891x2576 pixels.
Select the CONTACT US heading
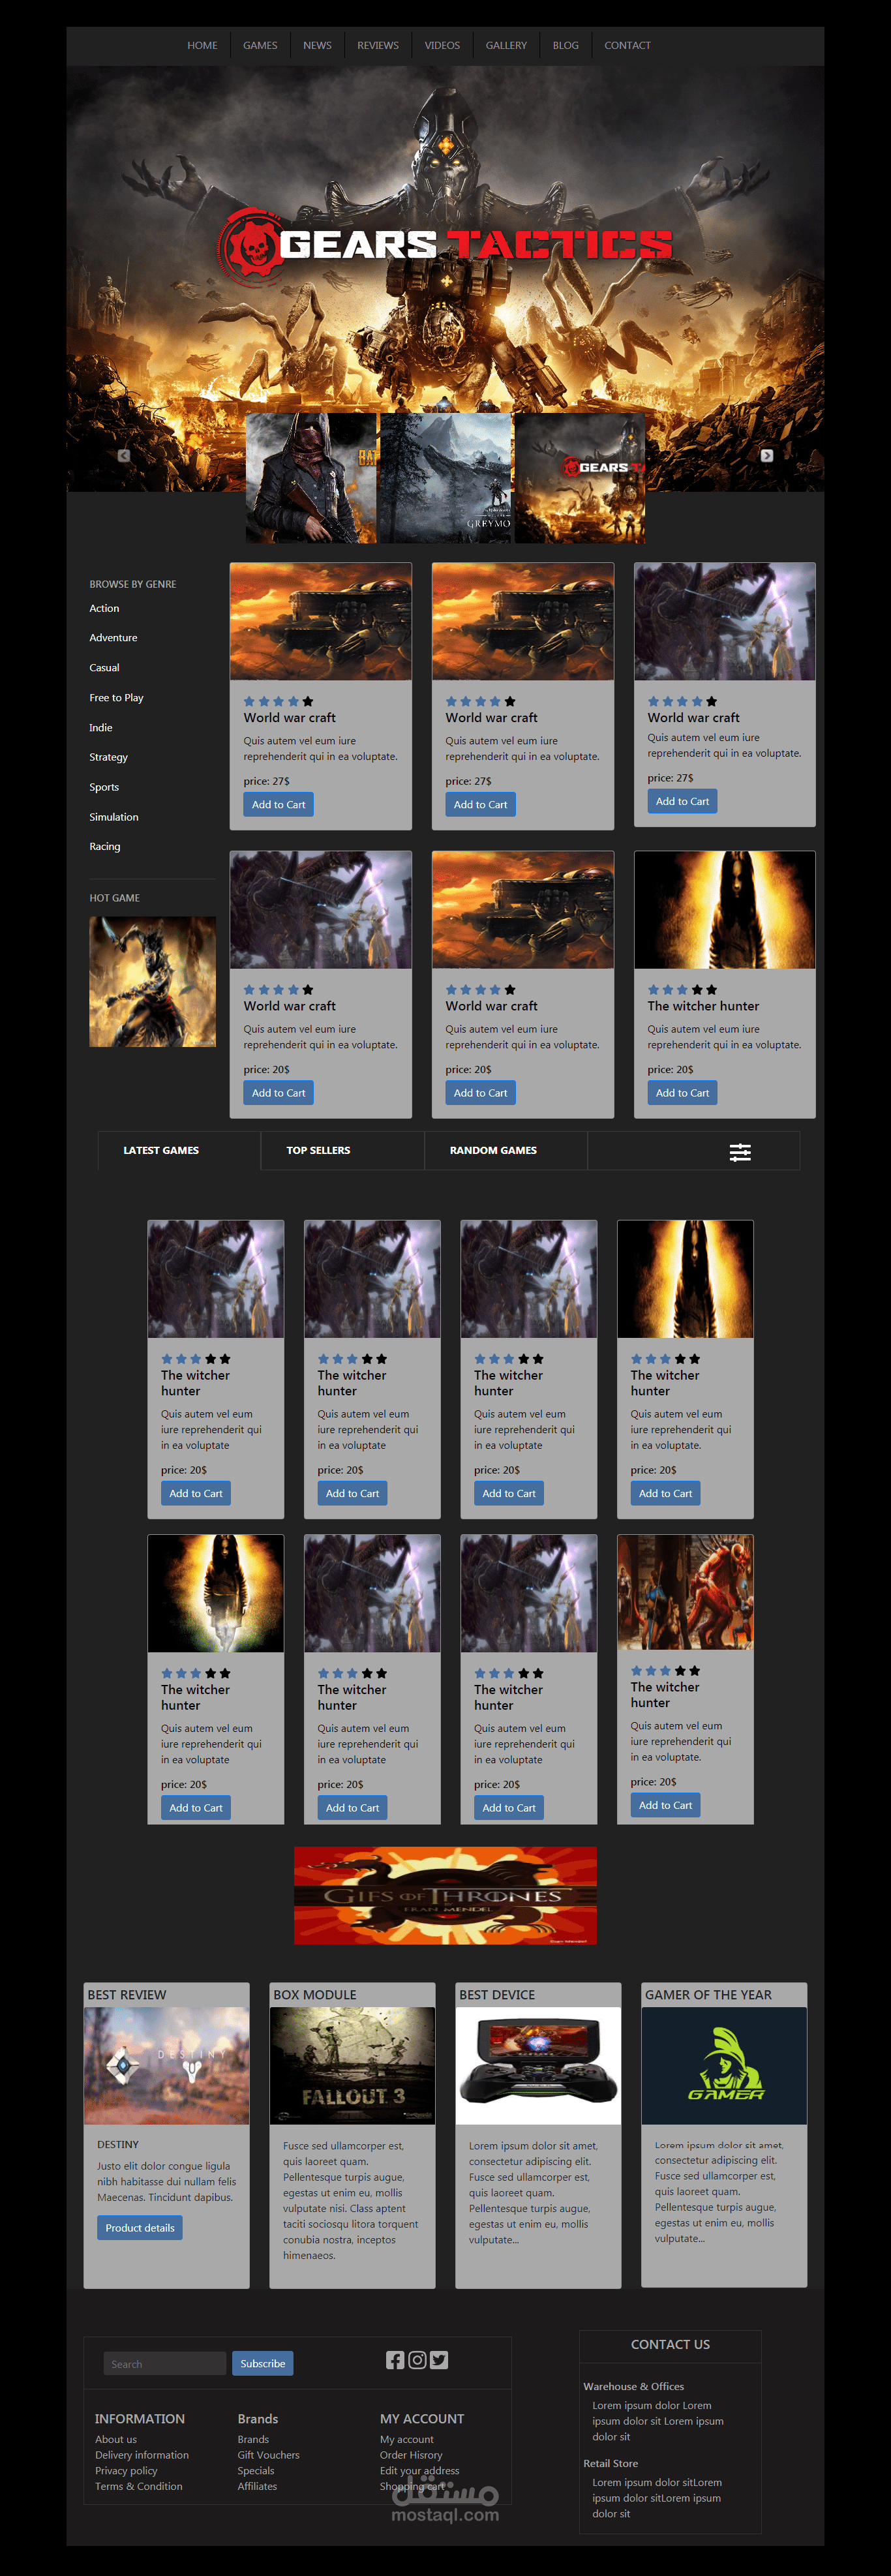pyautogui.click(x=670, y=2344)
